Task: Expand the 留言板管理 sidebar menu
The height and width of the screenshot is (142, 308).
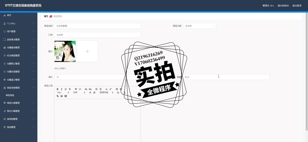Action: click(33, 119)
